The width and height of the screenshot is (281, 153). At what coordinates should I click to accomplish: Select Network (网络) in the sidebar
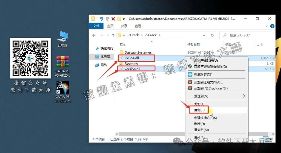tap(101, 65)
